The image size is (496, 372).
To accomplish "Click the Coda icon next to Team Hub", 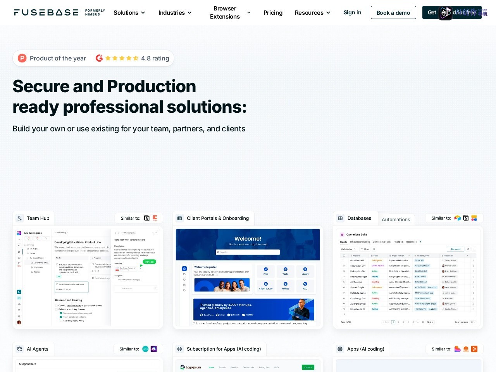I will coord(155,218).
